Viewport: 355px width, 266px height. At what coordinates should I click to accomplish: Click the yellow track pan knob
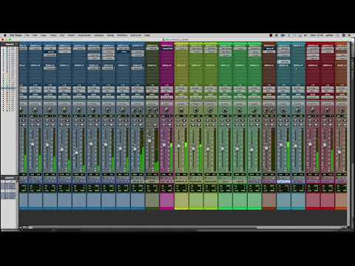click(x=181, y=110)
